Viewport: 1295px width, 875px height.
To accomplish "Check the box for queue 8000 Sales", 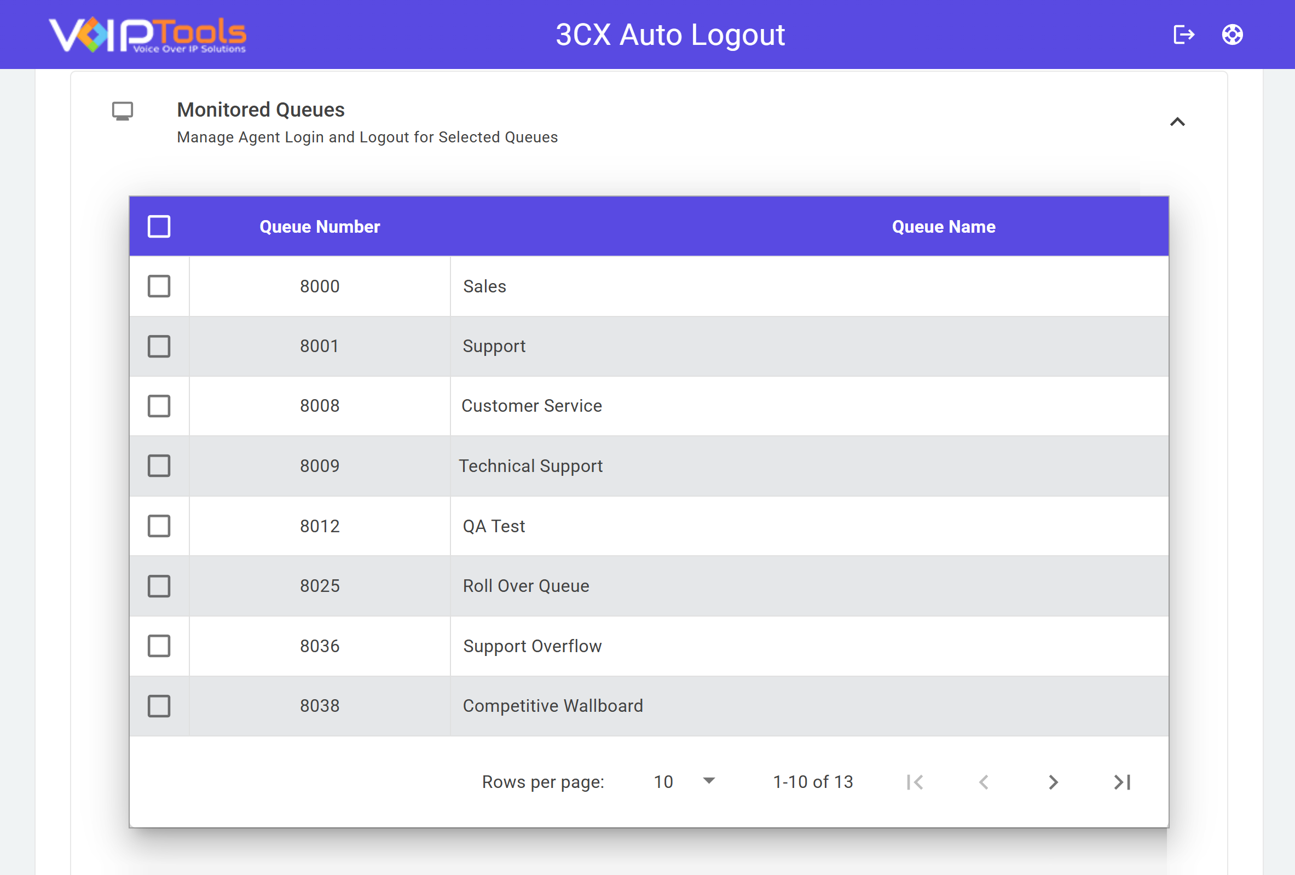I will pyautogui.click(x=159, y=286).
